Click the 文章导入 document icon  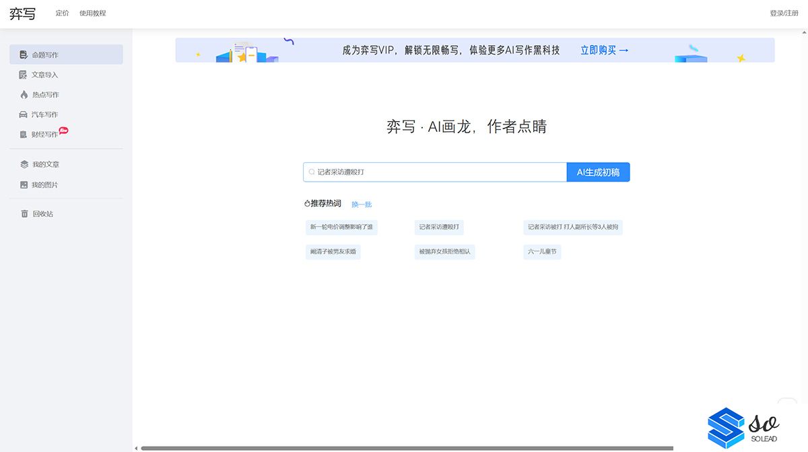tap(24, 75)
